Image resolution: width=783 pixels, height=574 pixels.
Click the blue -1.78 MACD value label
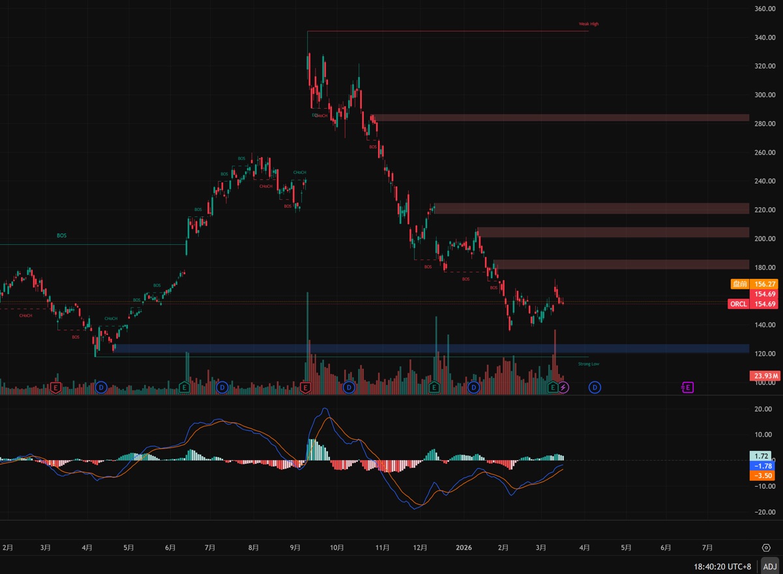[763, 466]
